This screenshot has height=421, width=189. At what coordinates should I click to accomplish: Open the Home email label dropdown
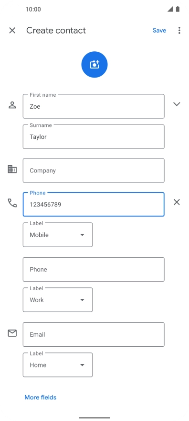coord(58,365)
